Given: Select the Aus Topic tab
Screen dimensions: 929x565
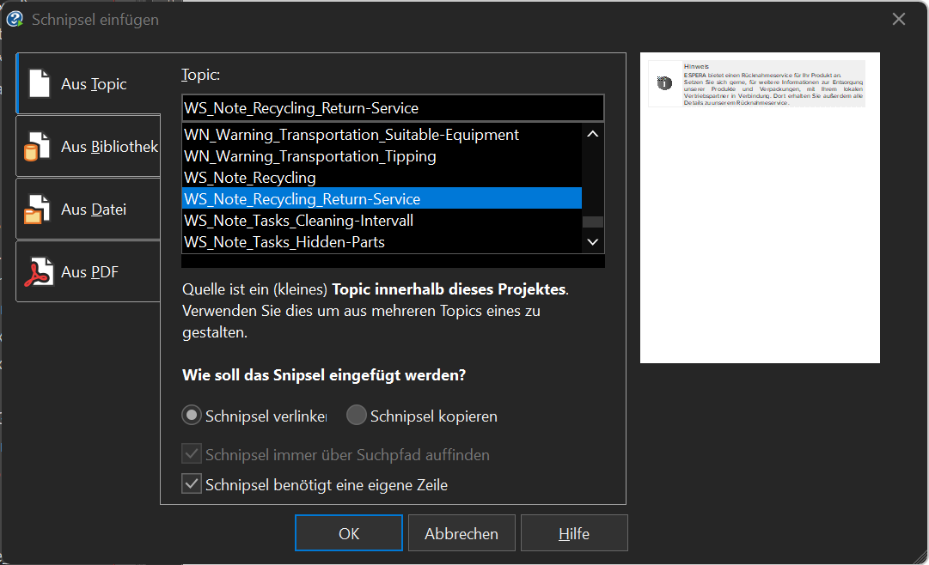Looking at the screenshot, I should 89,83.
